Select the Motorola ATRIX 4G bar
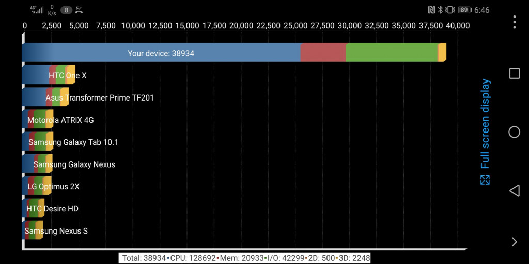 (x=37, y=119)
